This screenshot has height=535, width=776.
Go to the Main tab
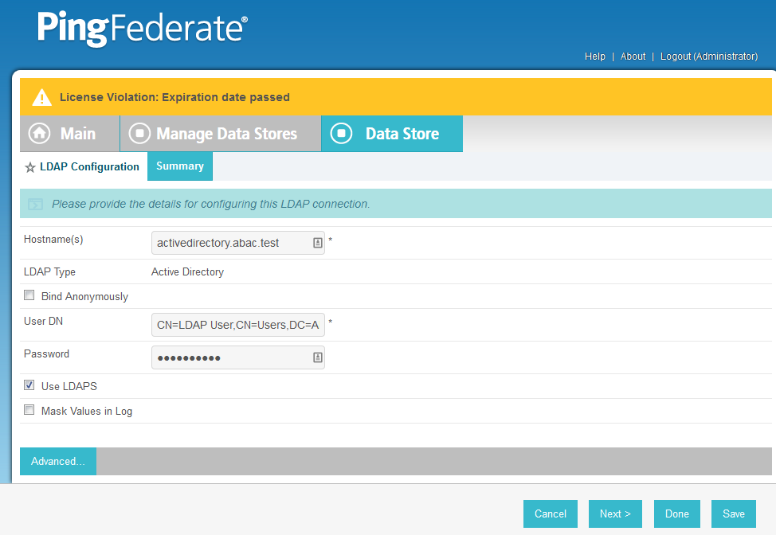pyautogui.click(x=70, y=134)
